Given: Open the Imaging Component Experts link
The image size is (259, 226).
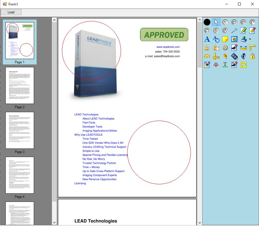Looking at the screenshot, I should pyautogui.click(x=100, y=175).
